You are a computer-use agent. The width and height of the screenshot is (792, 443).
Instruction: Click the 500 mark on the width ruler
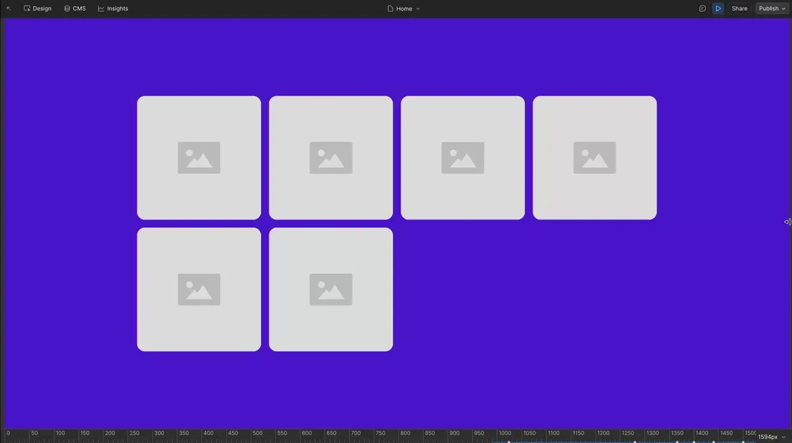click(257, 434)
